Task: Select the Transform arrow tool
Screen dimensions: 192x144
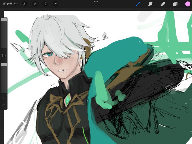Action: click(55, 4)
